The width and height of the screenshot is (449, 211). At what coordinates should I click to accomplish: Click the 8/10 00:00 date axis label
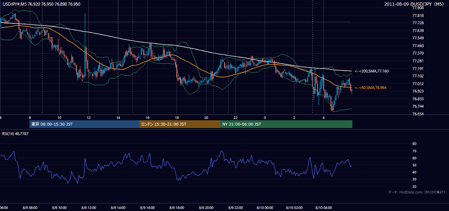tap(265, 207)
